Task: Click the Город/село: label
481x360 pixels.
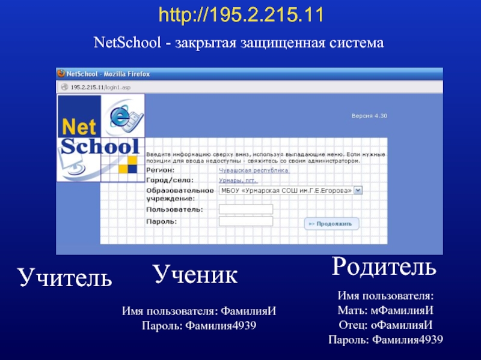Action: coord(170,180)
